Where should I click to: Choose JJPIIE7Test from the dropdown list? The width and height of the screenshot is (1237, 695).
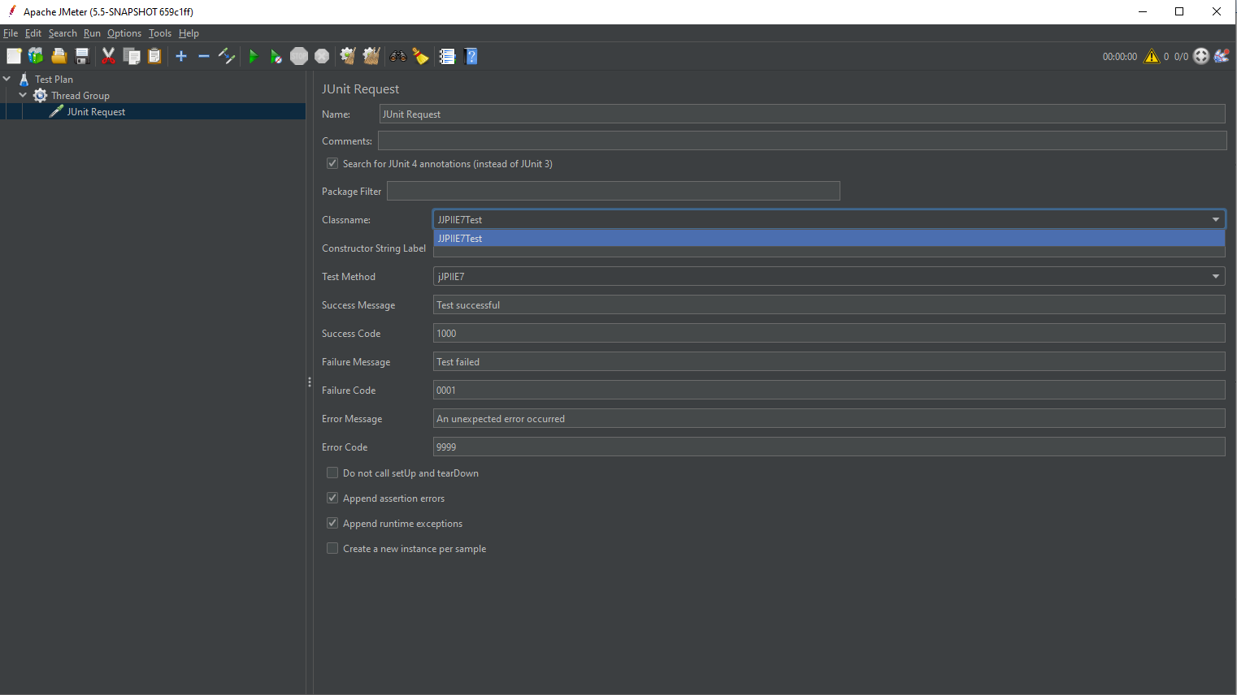click(829, 238)
